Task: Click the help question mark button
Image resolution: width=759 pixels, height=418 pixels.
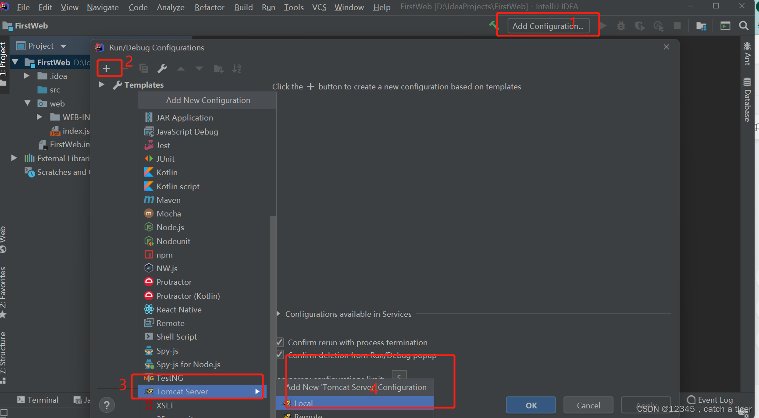Action: point(107,405)
